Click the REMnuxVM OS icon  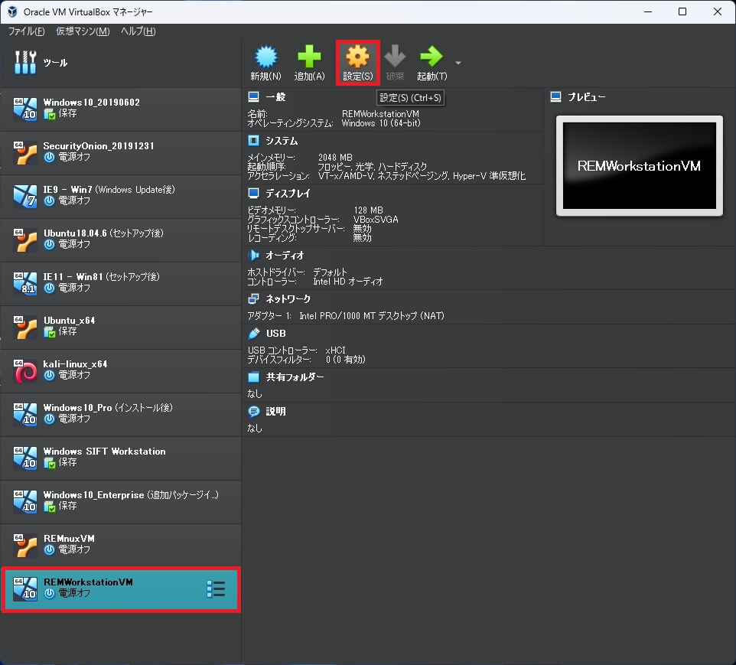tap(25, 546)
